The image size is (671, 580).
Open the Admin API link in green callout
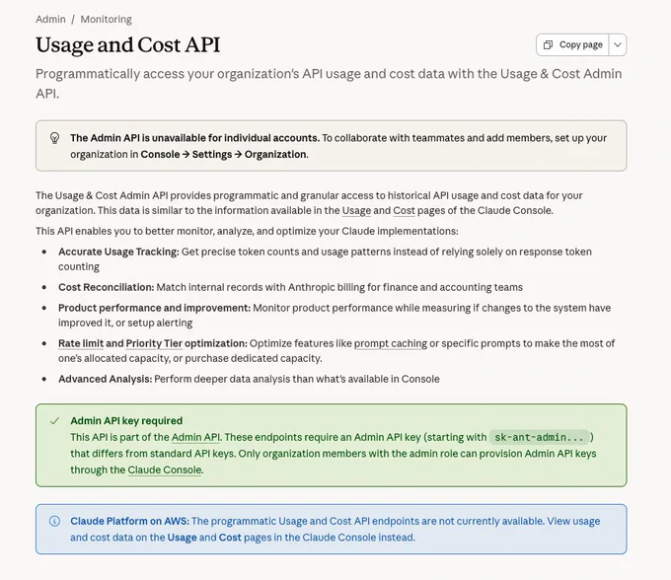[195, 437]
